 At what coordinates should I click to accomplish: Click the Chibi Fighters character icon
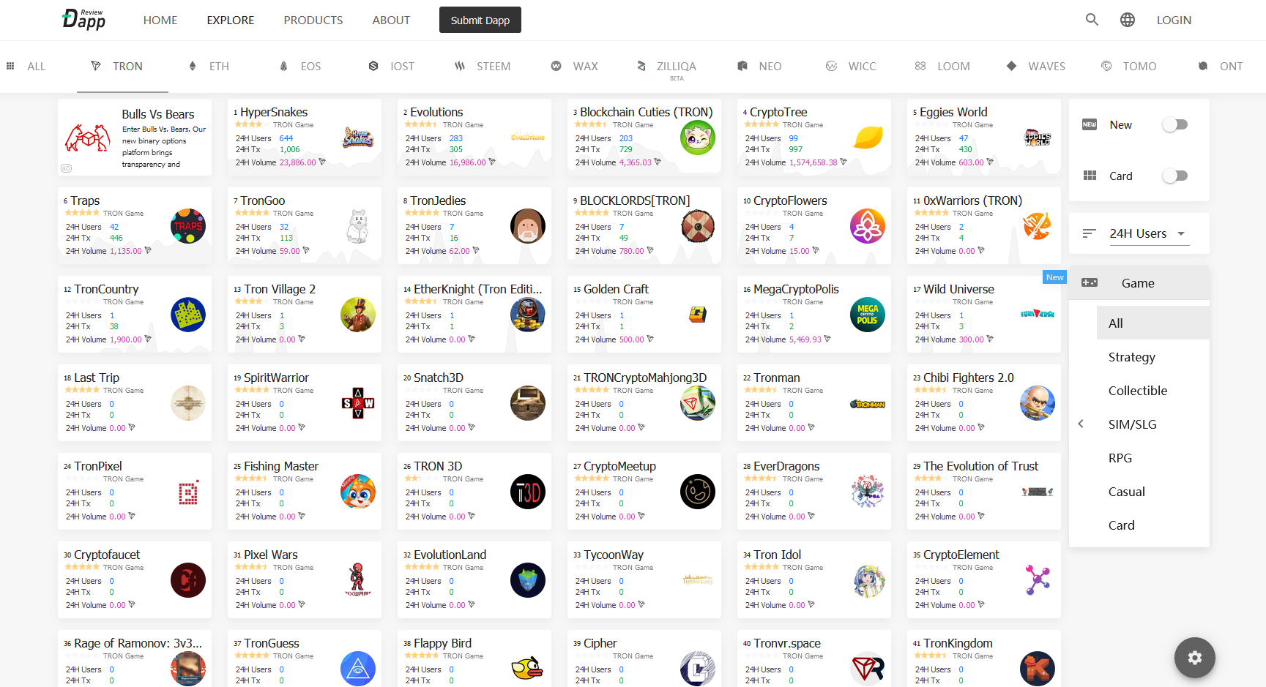1038,403
